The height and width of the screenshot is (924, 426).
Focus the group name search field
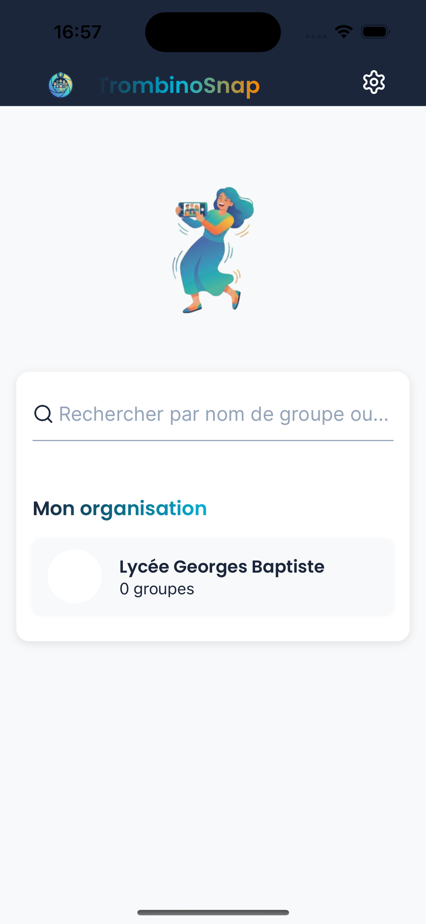213,414
